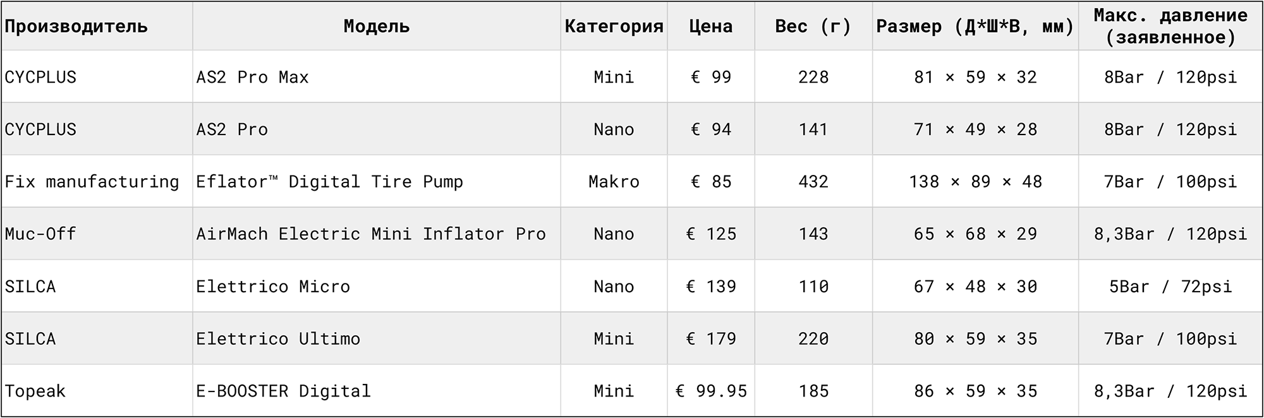Select AirMach Electric Mini Inflator Pro cell

(x=370, y=234)
